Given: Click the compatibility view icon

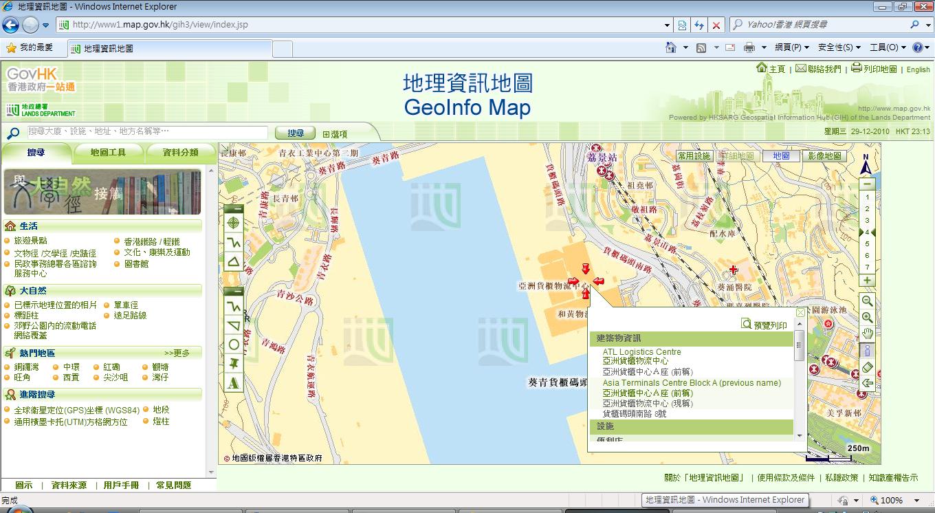Looking at the screenshot, I should [682, 25].
